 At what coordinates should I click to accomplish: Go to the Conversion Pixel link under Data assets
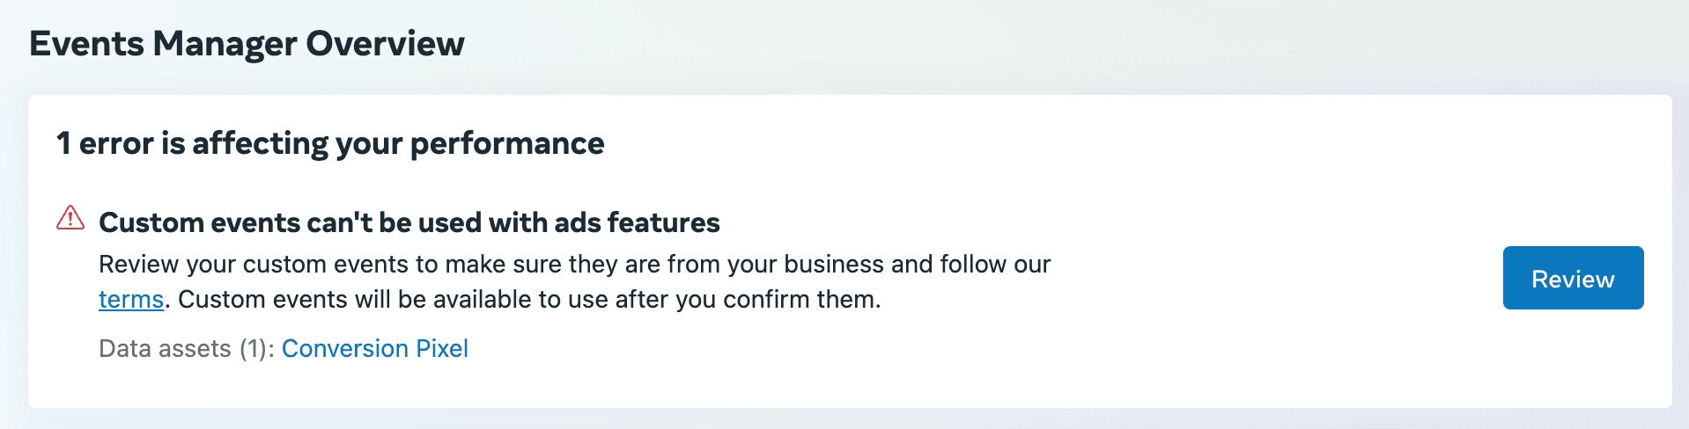coord(374,349)
